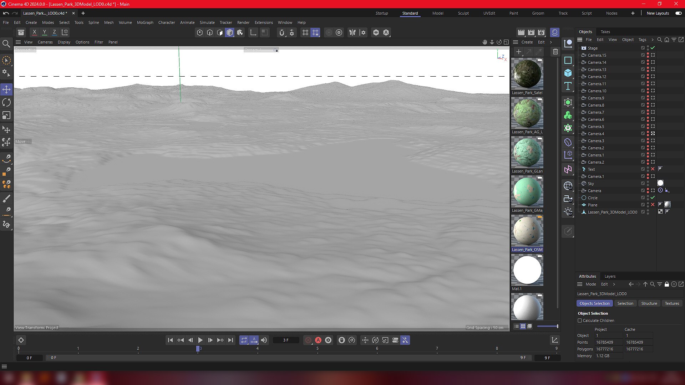
Task: Open the Takes tab
Action: [x=605, y=32]
